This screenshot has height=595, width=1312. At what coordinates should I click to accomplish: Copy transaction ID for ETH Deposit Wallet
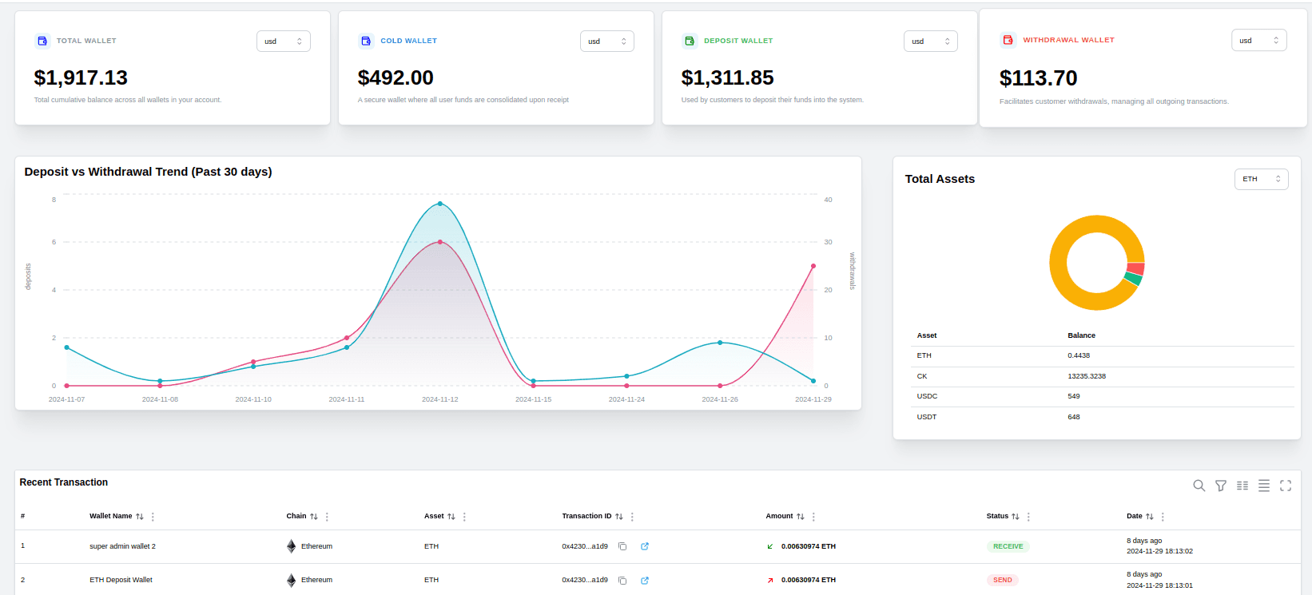point(622,581)
